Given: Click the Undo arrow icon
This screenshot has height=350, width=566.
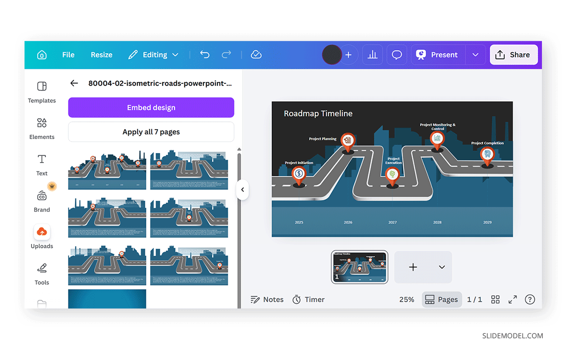Looking at the screenshot, I should tap(205, 55).
